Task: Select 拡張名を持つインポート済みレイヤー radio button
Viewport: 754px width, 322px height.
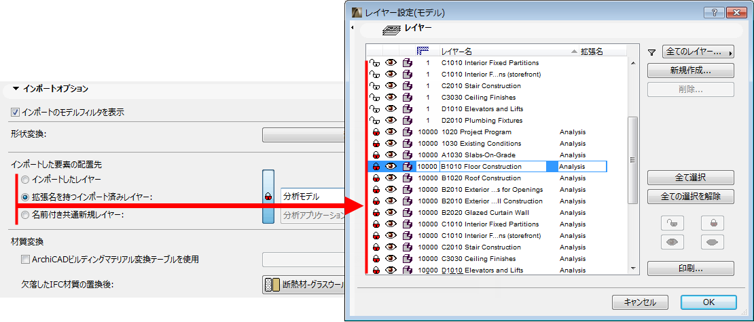Action: click(x=25, y=197)
